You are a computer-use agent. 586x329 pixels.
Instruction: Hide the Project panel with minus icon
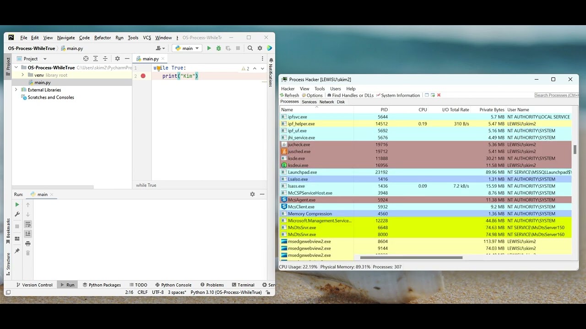(127, 58)
